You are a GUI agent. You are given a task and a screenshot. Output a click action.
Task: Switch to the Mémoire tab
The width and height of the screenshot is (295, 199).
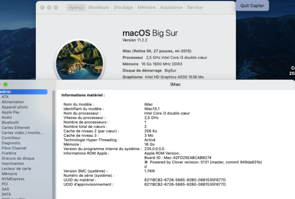click(x=147, y=7)
